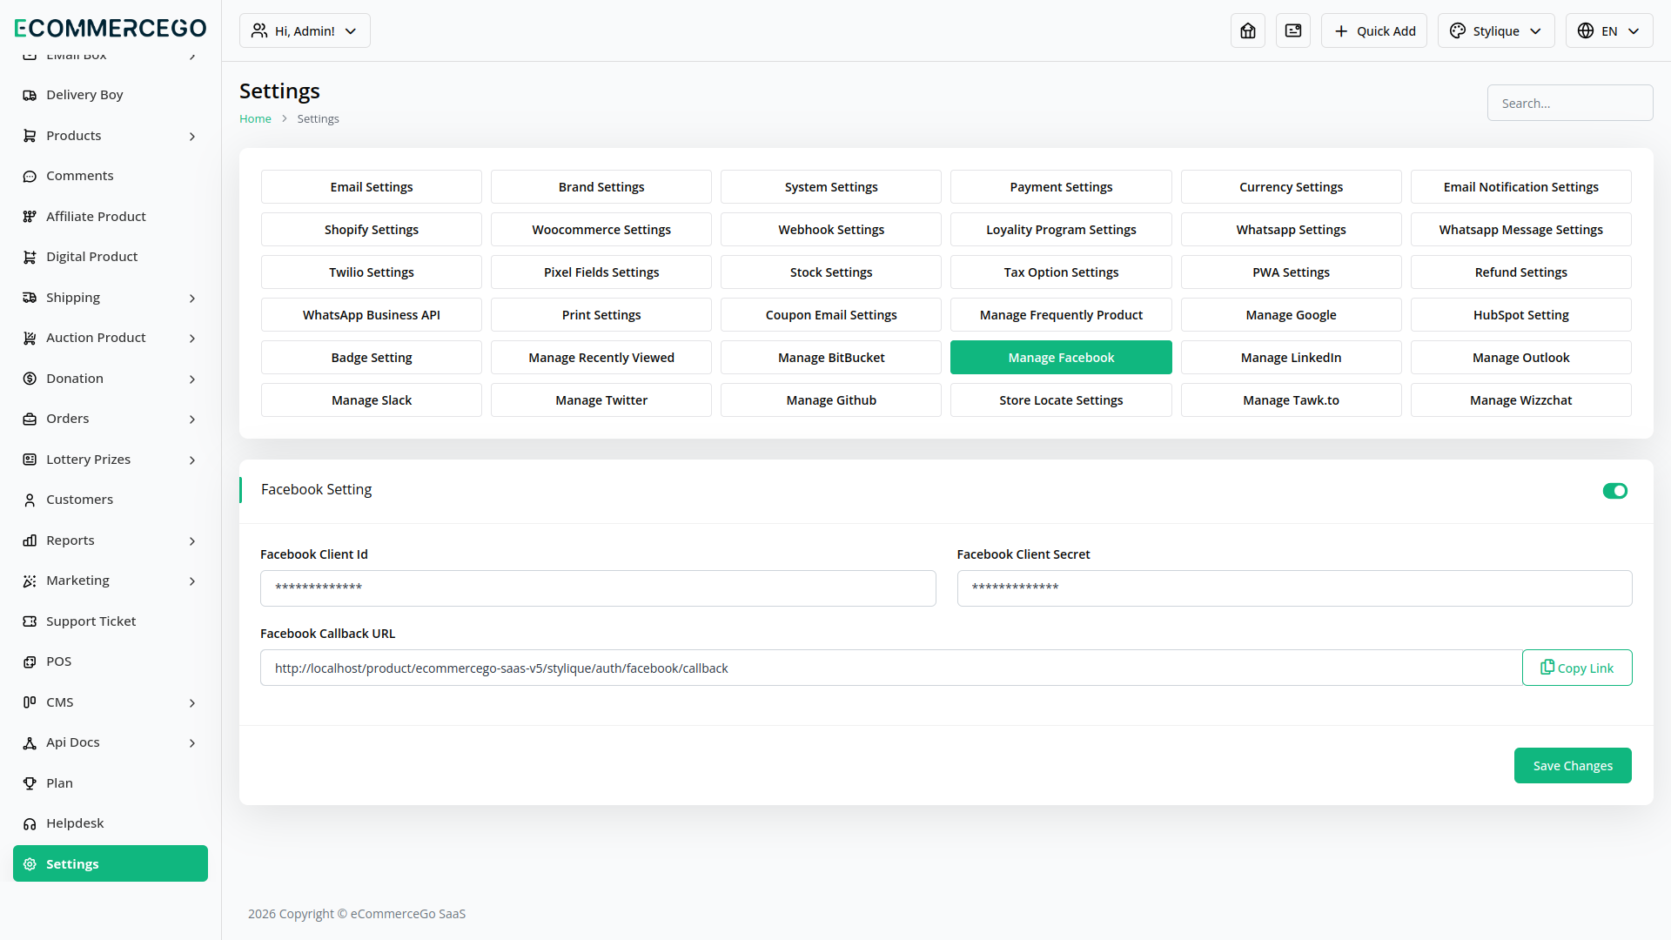Click the Products cart icon
This screenshot has width=1671, height=940.
click(x=30, y=136)
